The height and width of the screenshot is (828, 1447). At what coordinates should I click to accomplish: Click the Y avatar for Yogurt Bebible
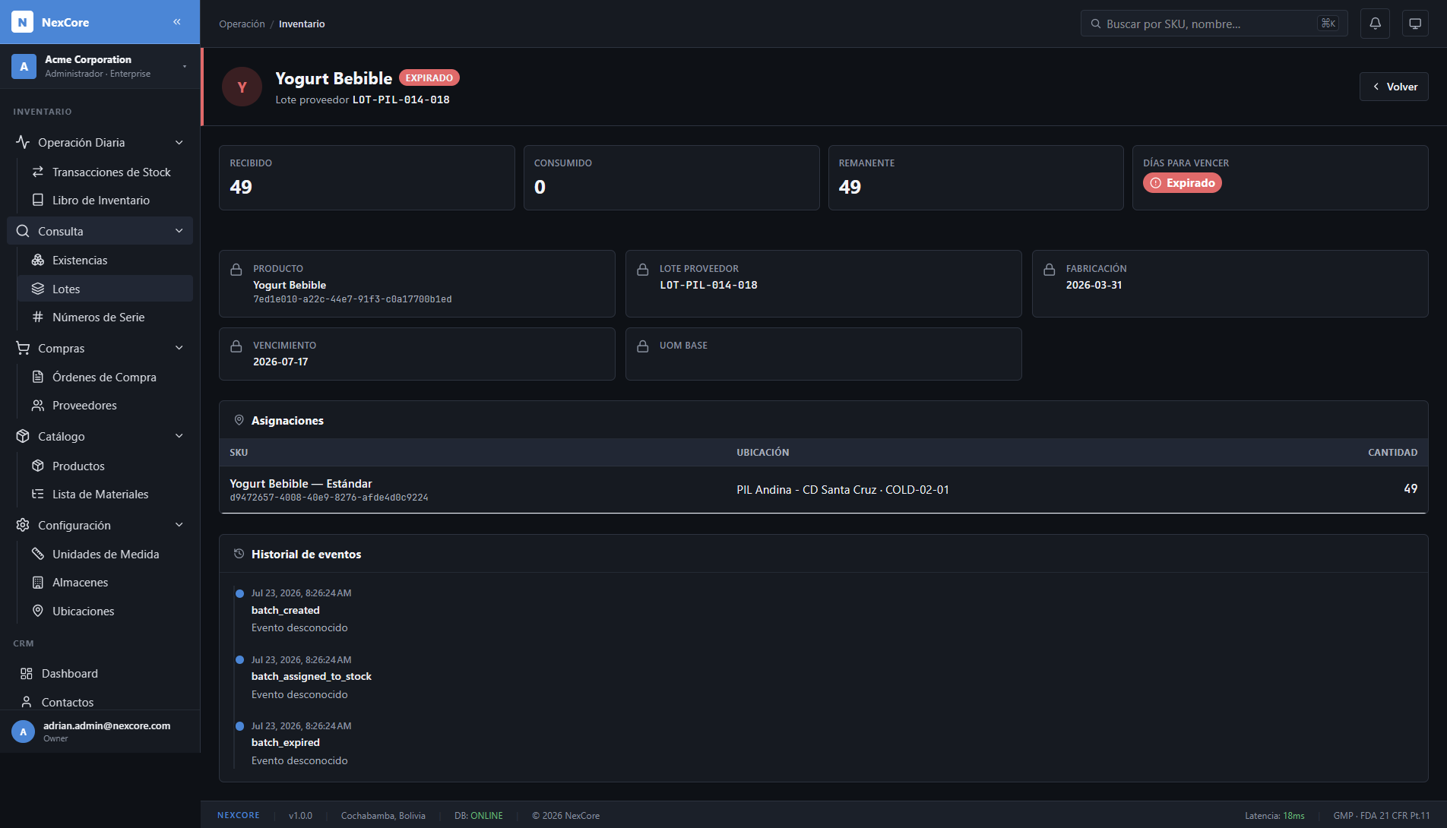pyautogui.click(x=242, y=87)
